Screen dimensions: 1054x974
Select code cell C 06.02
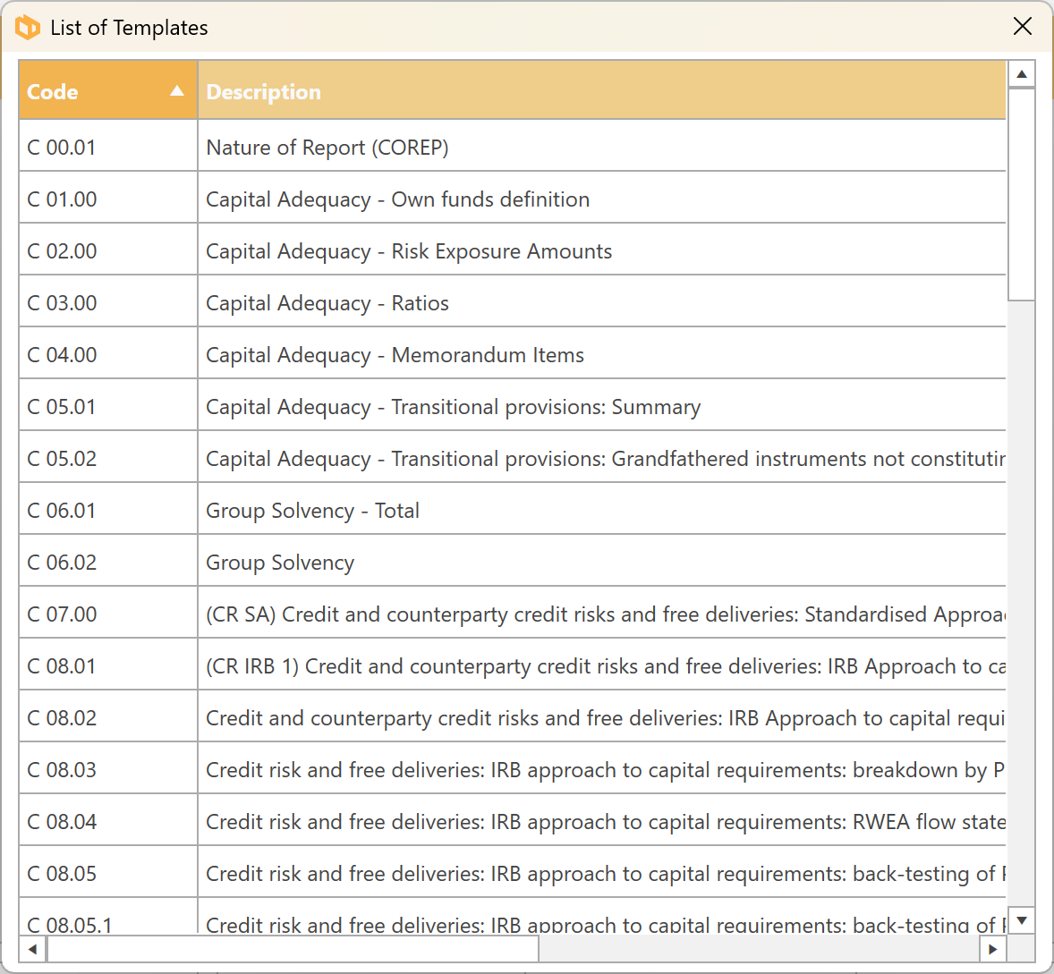108,562
